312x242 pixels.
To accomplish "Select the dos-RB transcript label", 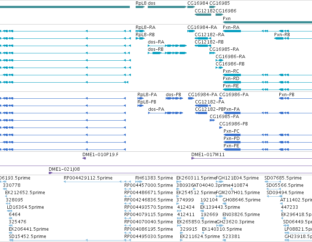I will pyautogui.click(x=155, y=49).
